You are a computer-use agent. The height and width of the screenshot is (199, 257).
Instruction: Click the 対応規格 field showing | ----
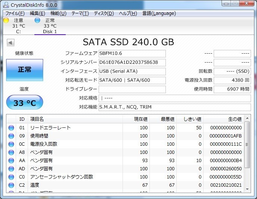point(175,98)
